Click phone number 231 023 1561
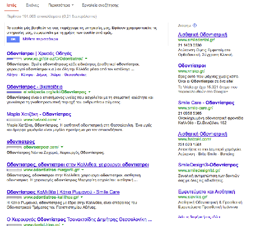The height and width of the screenshot is (226, 255). pyautogui.click(x=189, y=144)
